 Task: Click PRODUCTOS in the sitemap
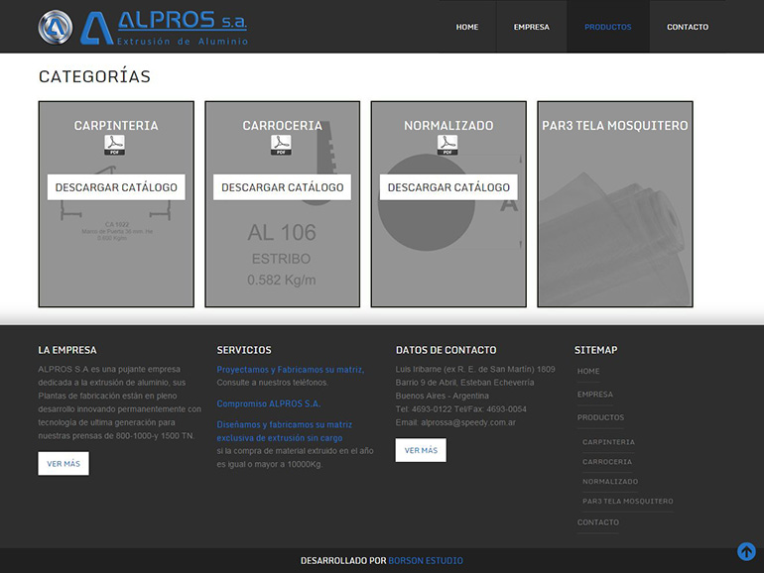(x=600, y=417)
